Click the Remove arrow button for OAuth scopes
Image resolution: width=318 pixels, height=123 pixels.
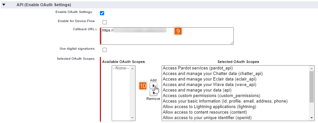click(x=153, y=93)
